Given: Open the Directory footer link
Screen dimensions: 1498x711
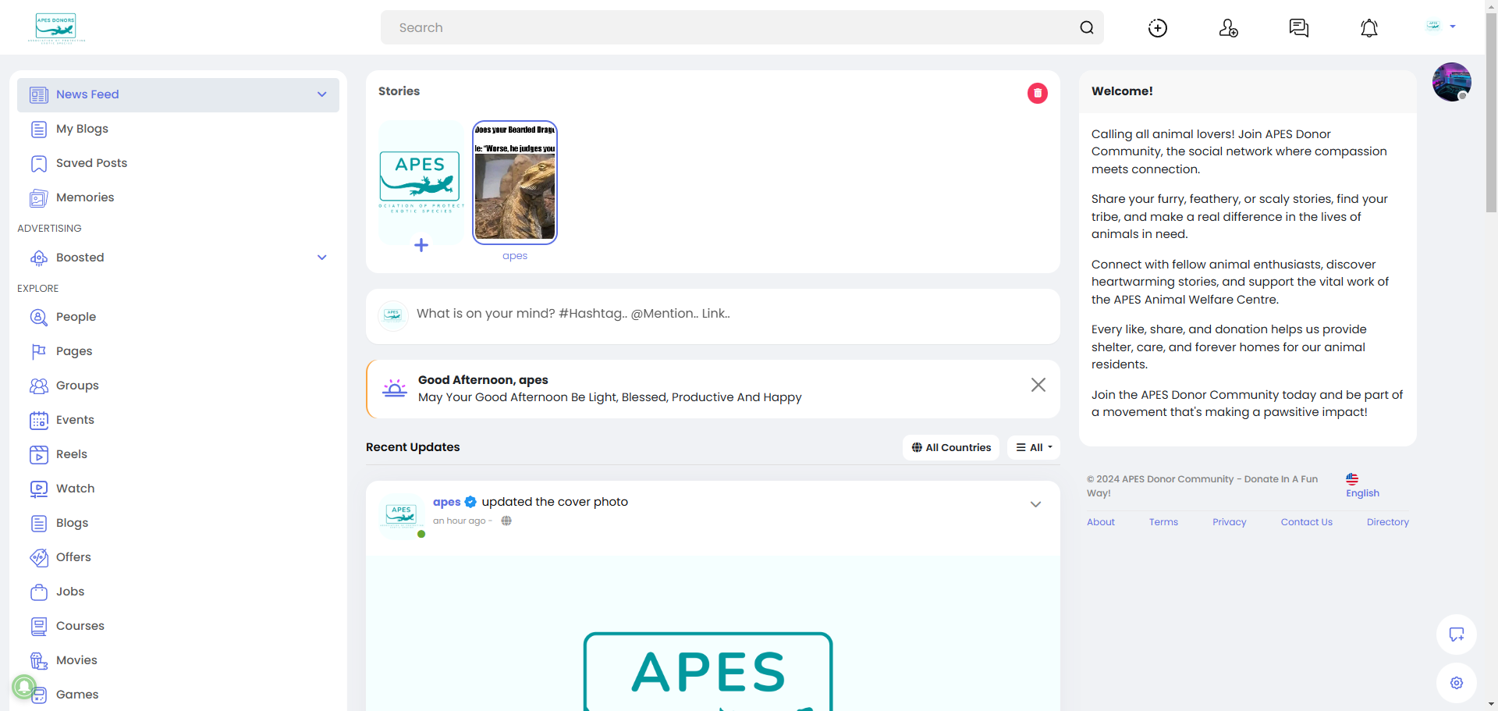Looking at the screenshot, I should 1387,522.
